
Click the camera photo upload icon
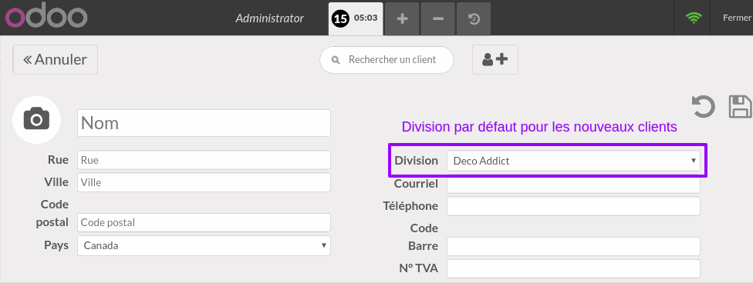[x=36, y=118]
